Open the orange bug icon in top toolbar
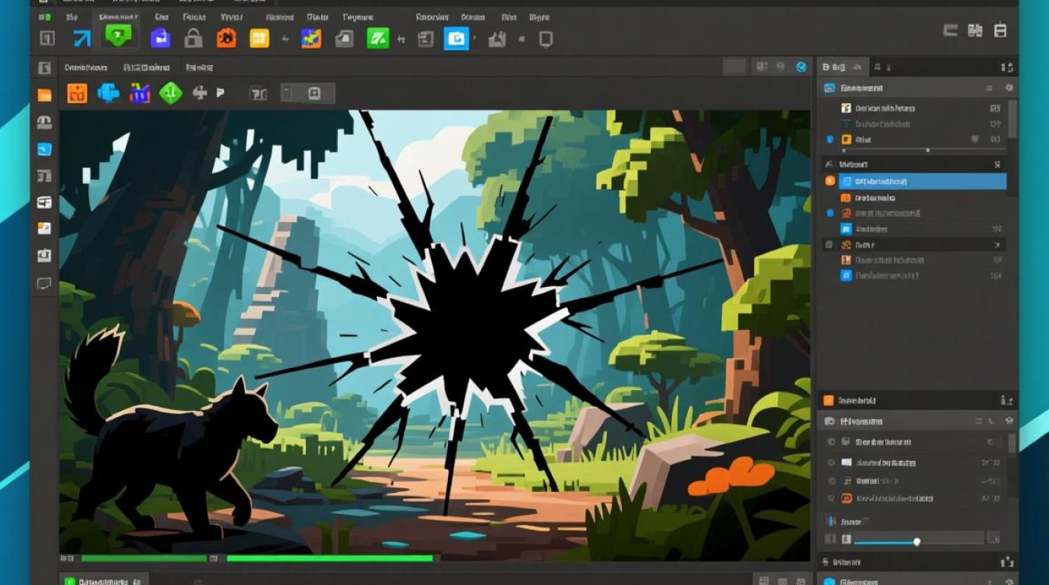1049x585 pixels. tap(226, 37)
